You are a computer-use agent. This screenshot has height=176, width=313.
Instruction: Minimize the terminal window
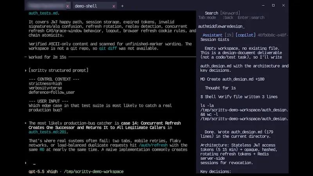263,5
